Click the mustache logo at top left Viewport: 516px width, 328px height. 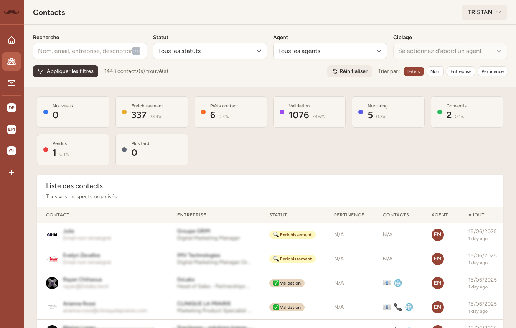pyautogui.click(x=12, y=12)
